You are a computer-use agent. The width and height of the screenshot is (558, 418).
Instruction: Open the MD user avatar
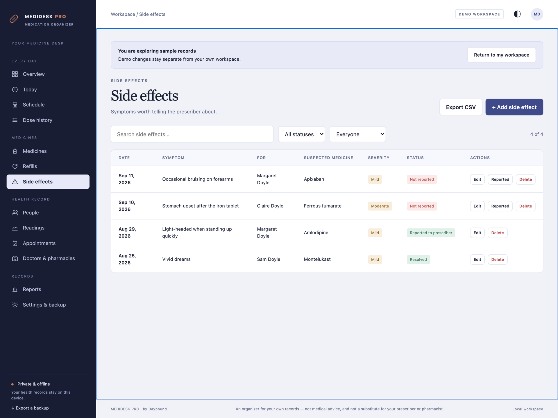coord(537,14)
